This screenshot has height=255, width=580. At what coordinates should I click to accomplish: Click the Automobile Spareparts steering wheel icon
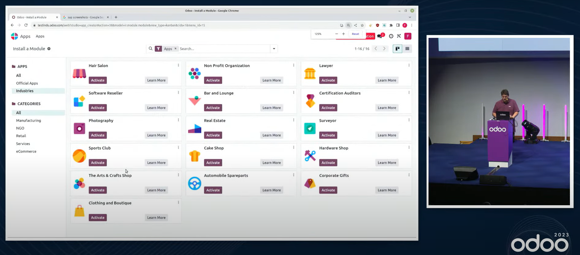tap(195, 184)
